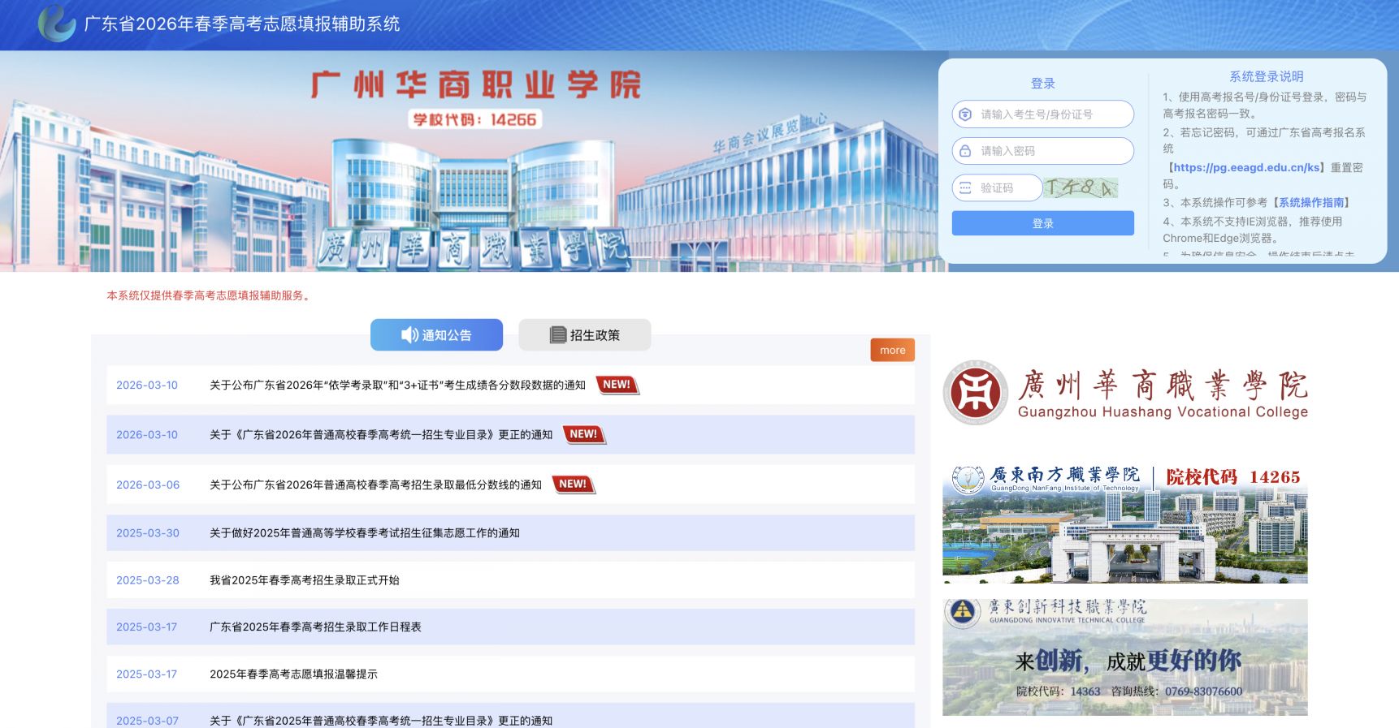Open 2026 专业目录更正 notice

click(381, 434)
